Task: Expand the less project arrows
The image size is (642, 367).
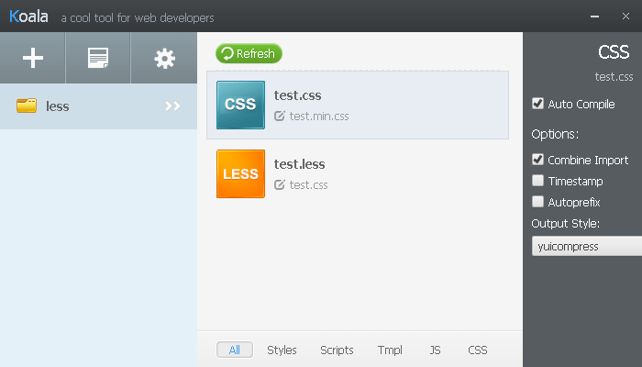Action: 172,106
